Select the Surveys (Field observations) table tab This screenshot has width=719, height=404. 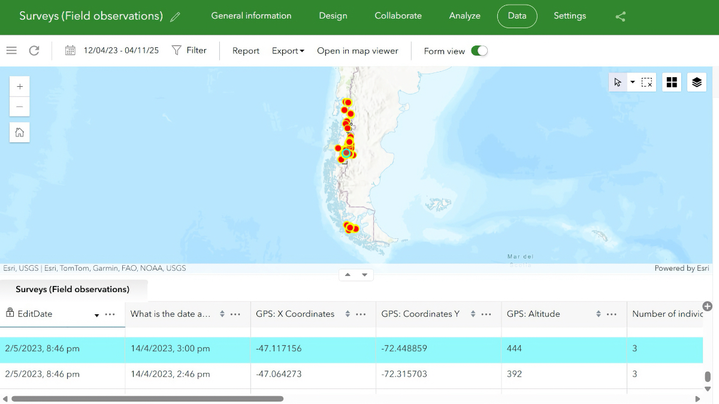click(x=72, y=290)
